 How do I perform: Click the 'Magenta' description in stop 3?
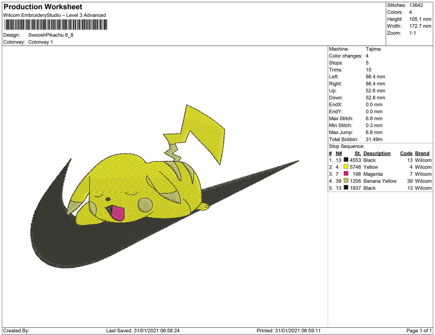coord(373,174)
